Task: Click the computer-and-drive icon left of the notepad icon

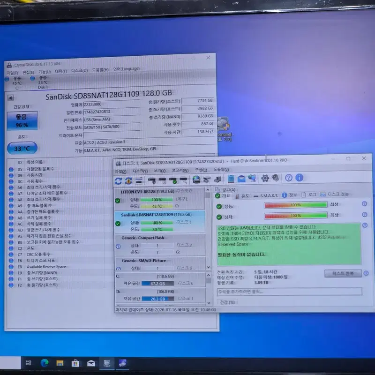Action: tap(217, 179)
